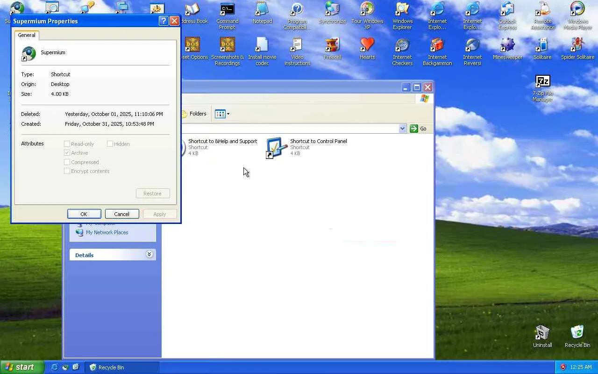Image resolution: width=598 pixels, height=374 pixels.
Task: Switch to the General tab
Action: pyautogui.click(x=27, y=35)
